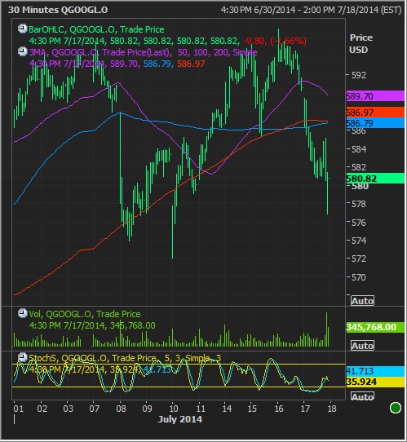Click the clock icon beside Vol legend
Viewport: 407px width, 442px height.
[22, 313]
